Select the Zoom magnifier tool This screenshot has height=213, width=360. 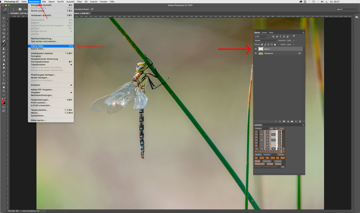point(4,91)
